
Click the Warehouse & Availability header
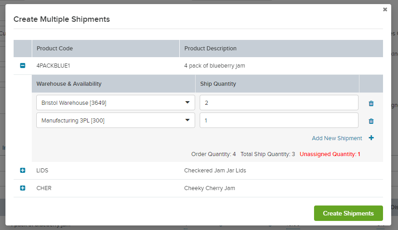pyautogui.click(x=69, y=84)
